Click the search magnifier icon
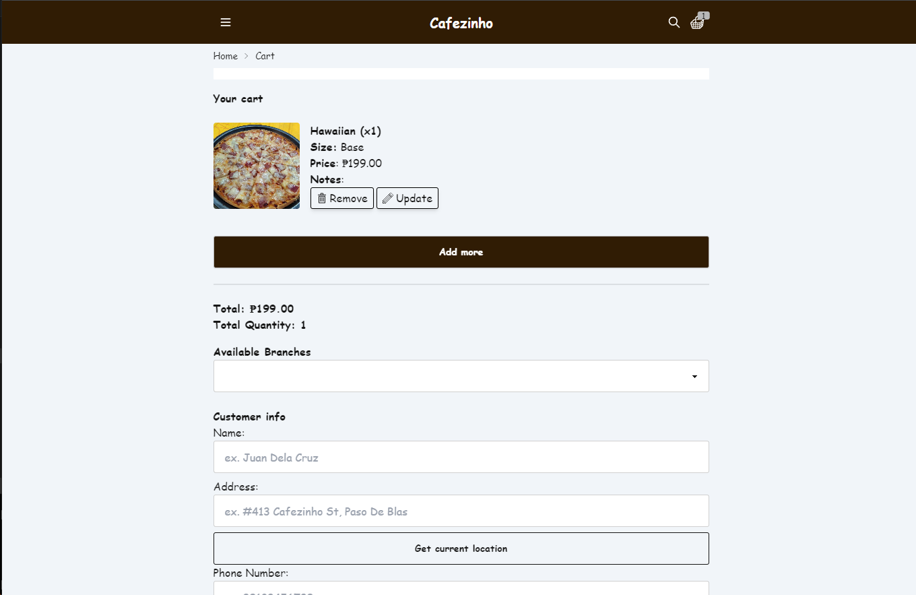Image resolution: width=916 pixels, height=595 pixels. (x=674, y=22)
